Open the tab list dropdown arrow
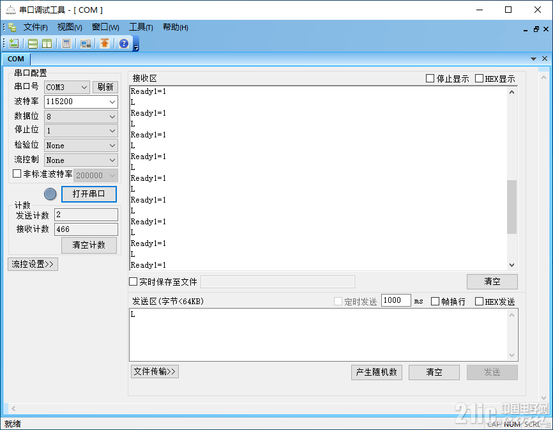This screenshot has width=553, height=430. (x=534, y=59)
